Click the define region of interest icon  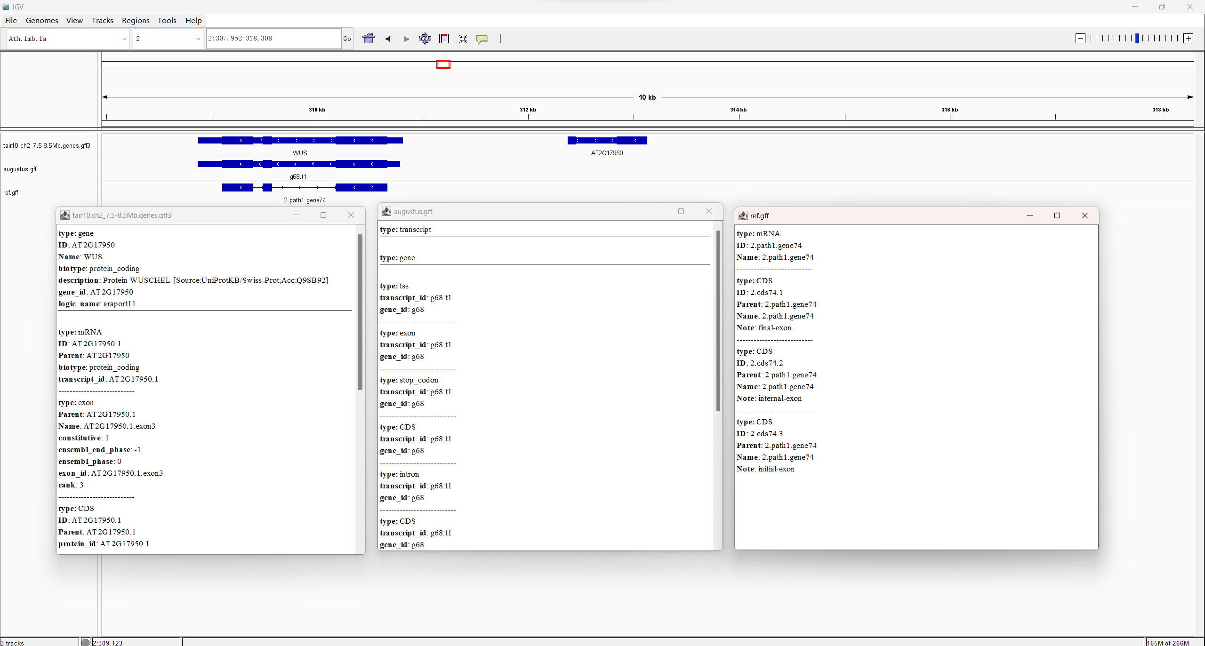tap(444, 39)
